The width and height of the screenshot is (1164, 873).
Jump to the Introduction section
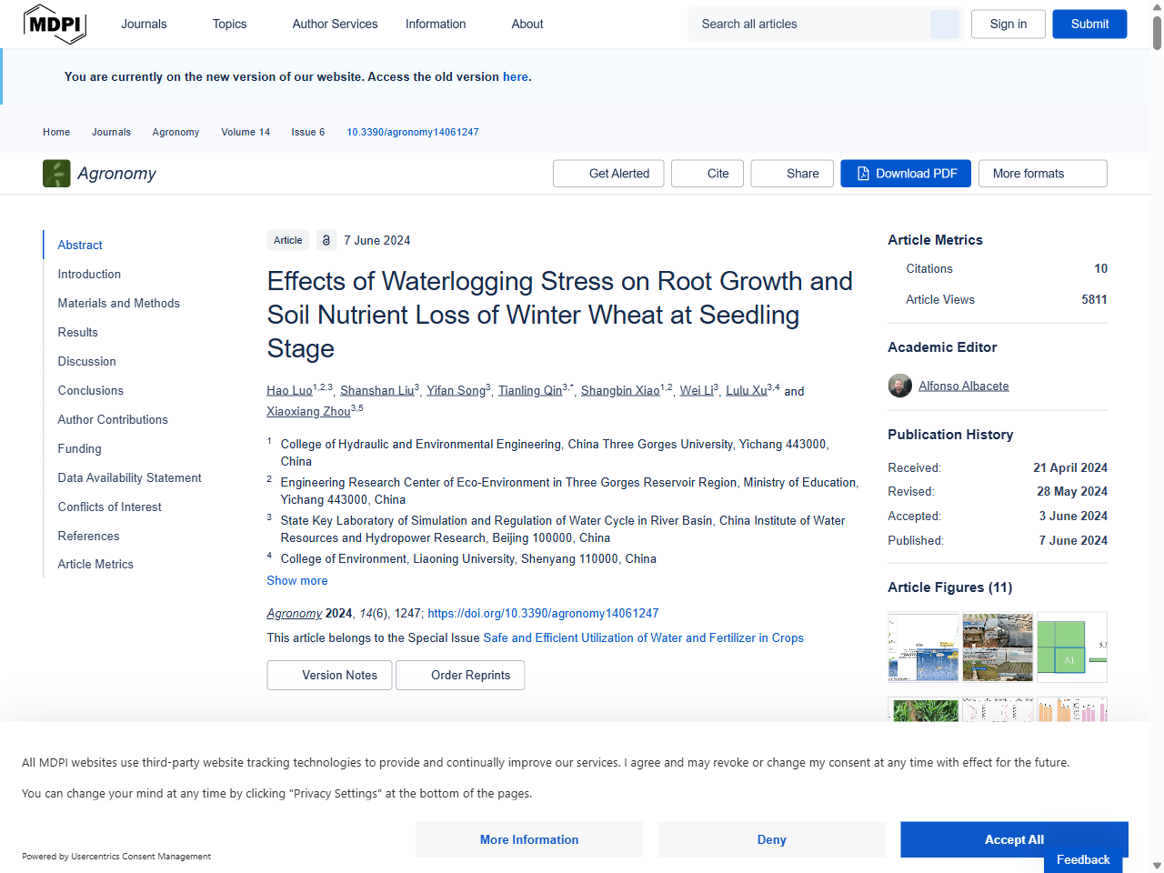(x=89, y=274)
